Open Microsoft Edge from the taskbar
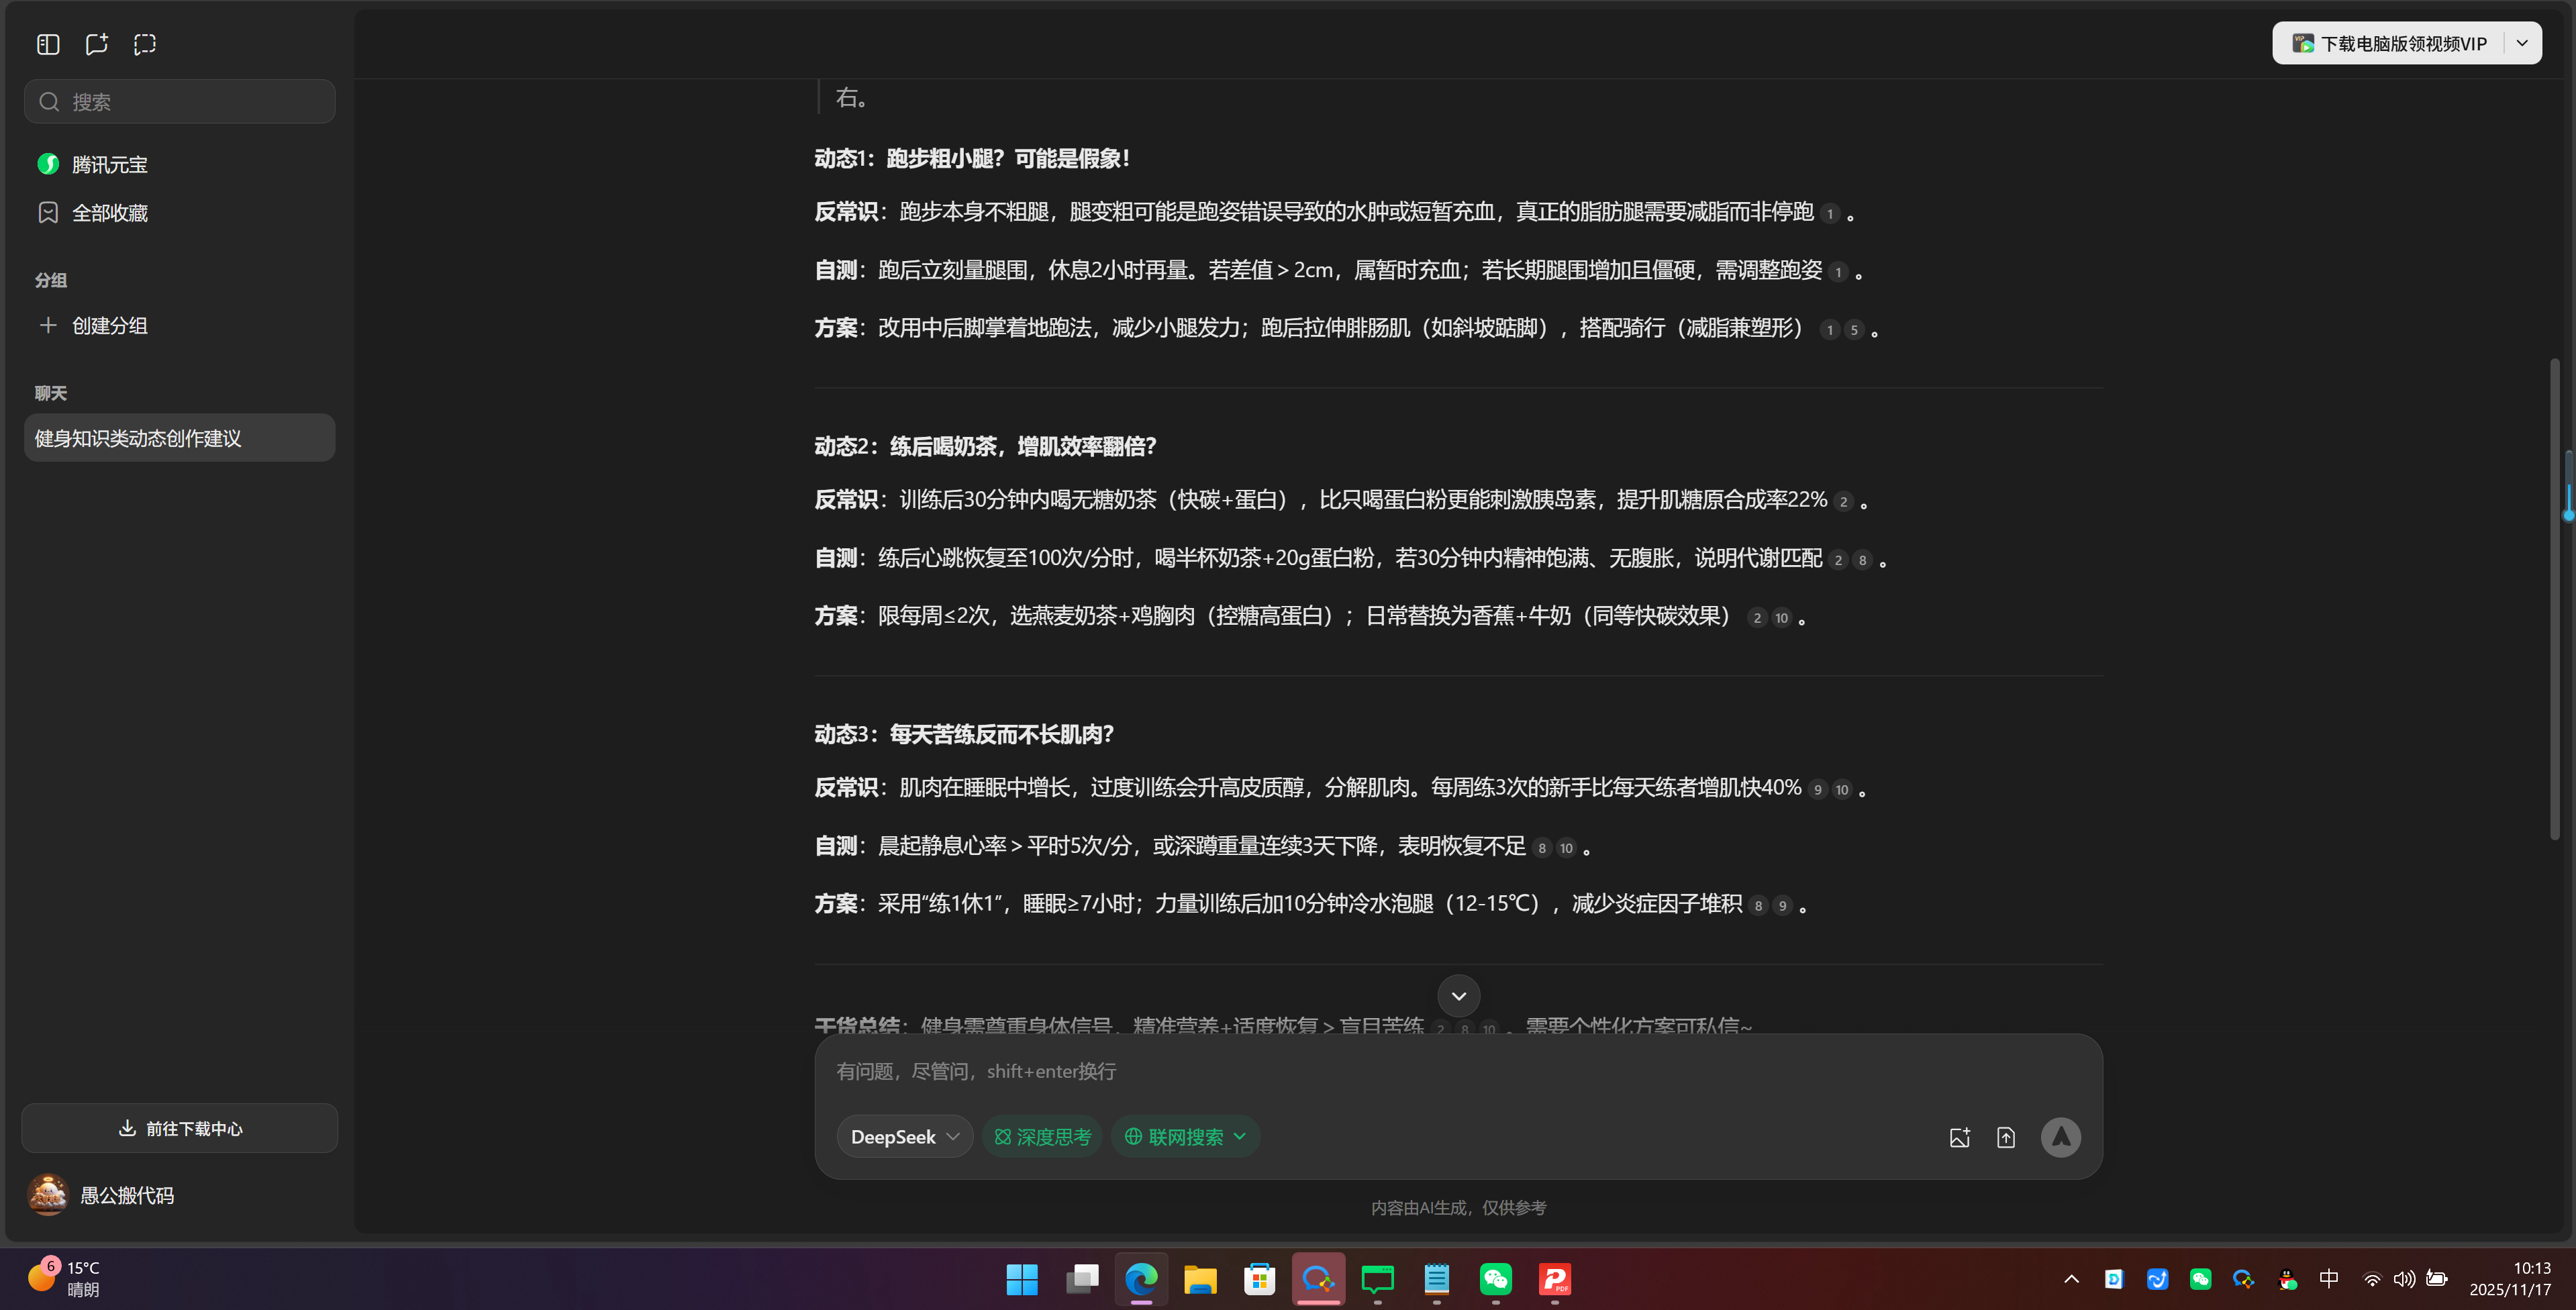Viewport: 2576px width, 1310px height. coord(1140,1280)
